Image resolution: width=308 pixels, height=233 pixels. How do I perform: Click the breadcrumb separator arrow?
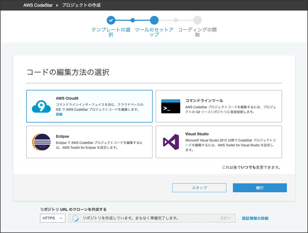57,5
